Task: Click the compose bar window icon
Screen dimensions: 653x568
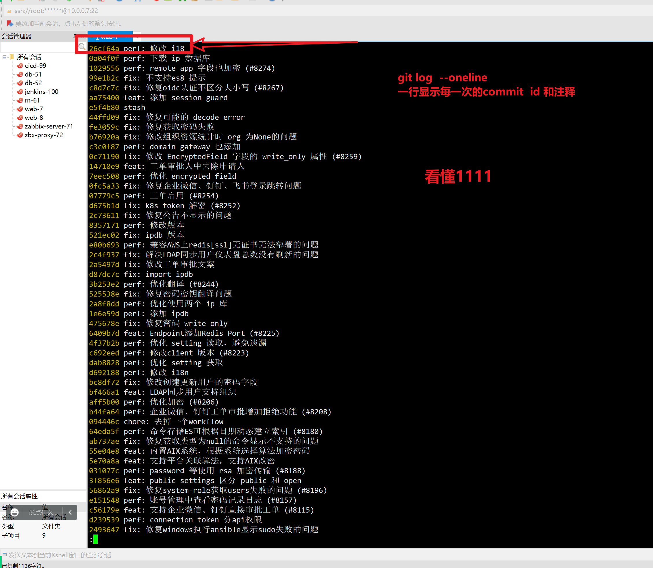Action: click(x=4, y=555)
